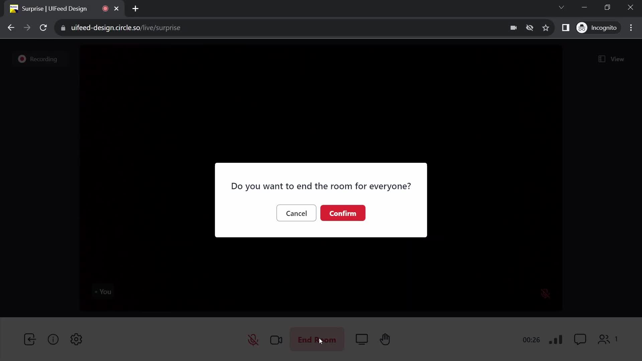Viewport: 642px width, 361px height.
Task: Click the Confirm button
Action: pyautogui.click(x=343, y=213)
